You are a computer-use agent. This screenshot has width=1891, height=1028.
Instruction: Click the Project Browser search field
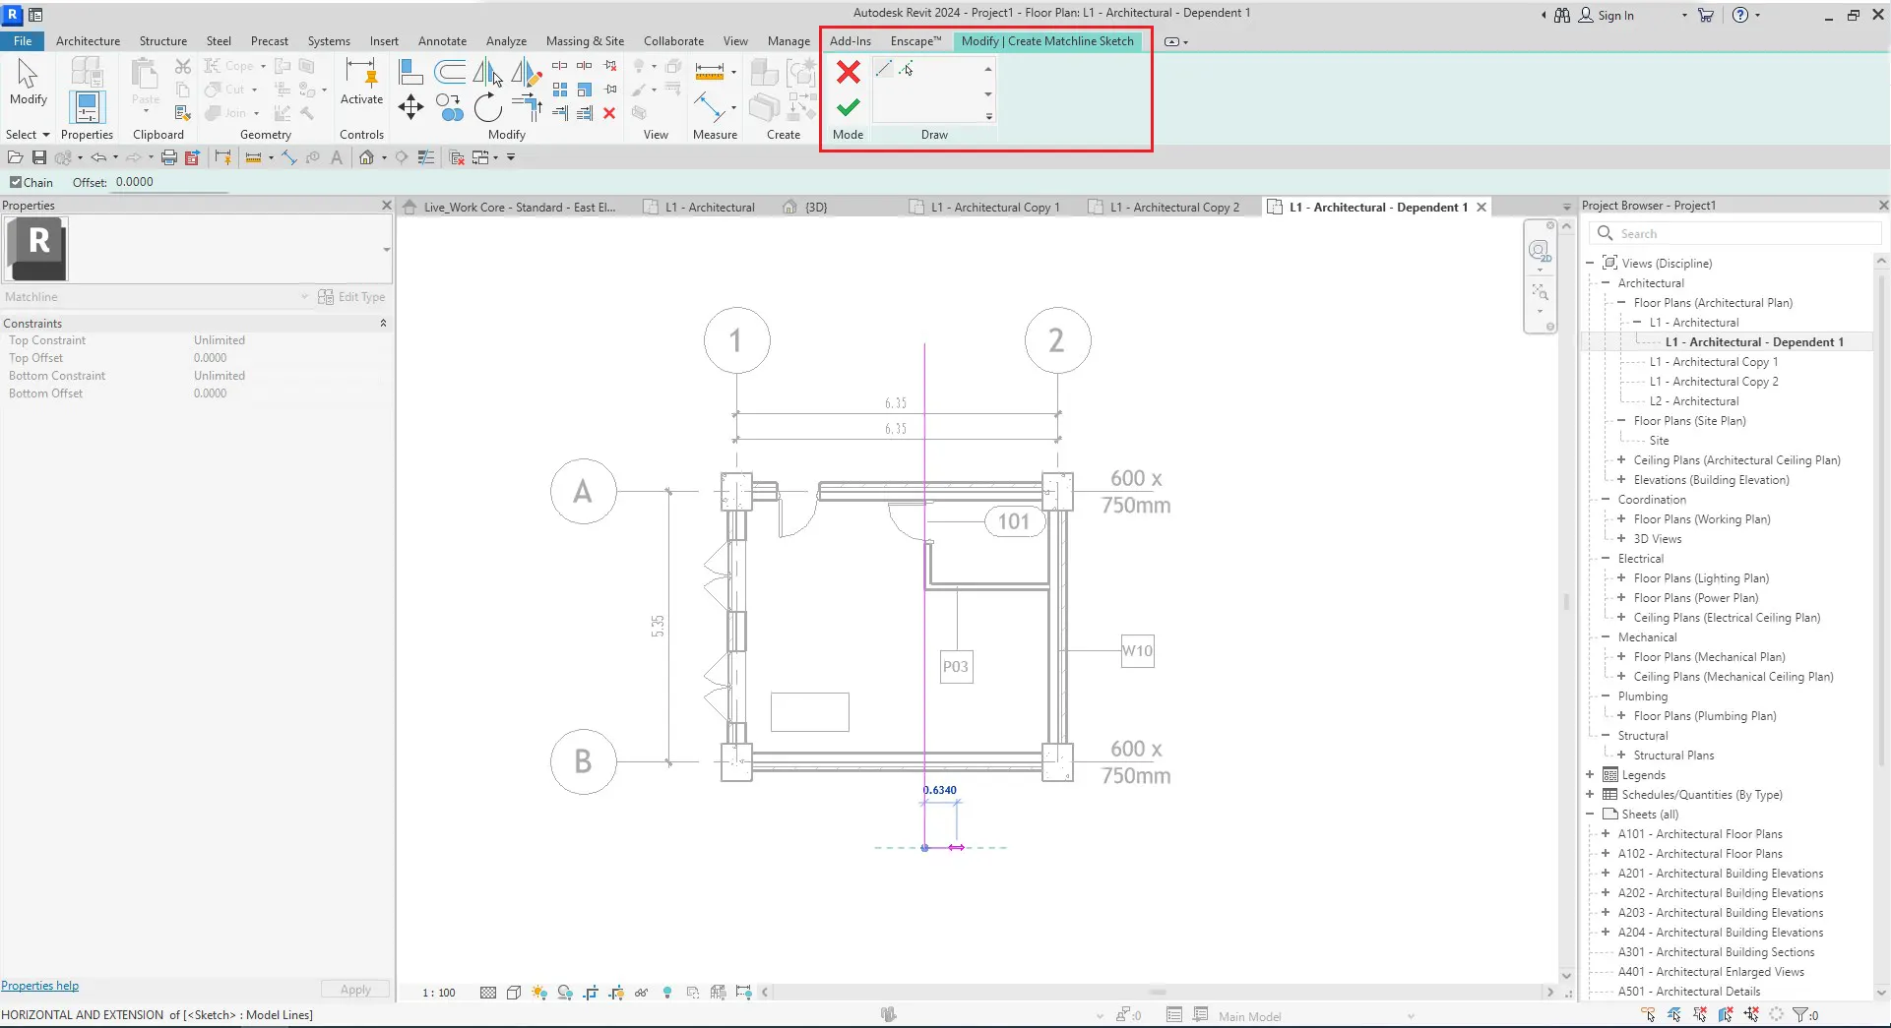click(x=1734, y=234)
